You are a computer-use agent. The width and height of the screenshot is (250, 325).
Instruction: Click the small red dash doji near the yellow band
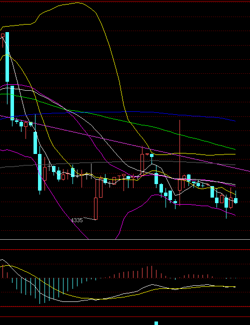pos(147,154)
